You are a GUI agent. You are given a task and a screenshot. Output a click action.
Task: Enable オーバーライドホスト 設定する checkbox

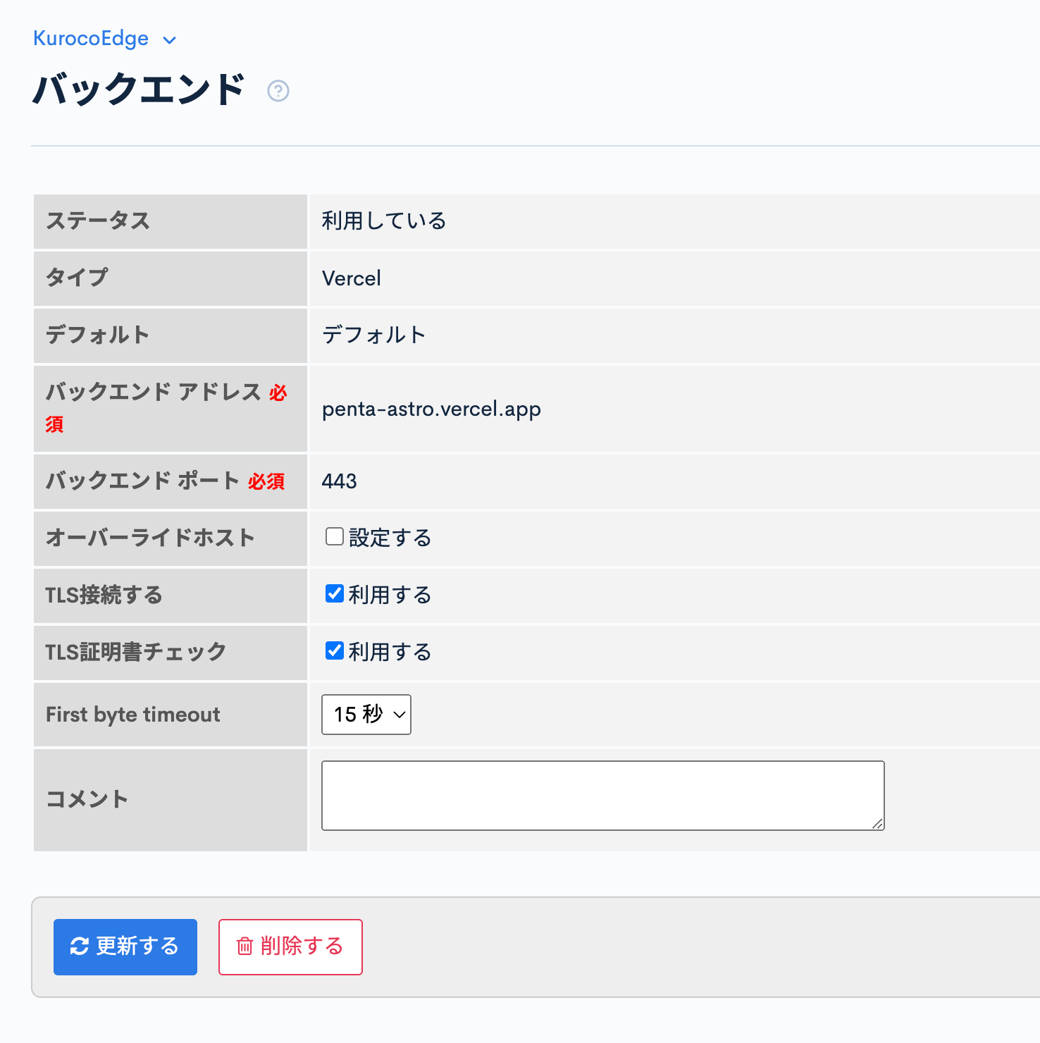click(335, 537)
